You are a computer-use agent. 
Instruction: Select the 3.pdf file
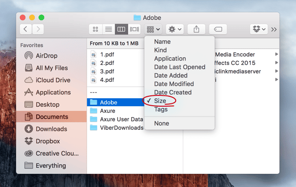point(107,71)
